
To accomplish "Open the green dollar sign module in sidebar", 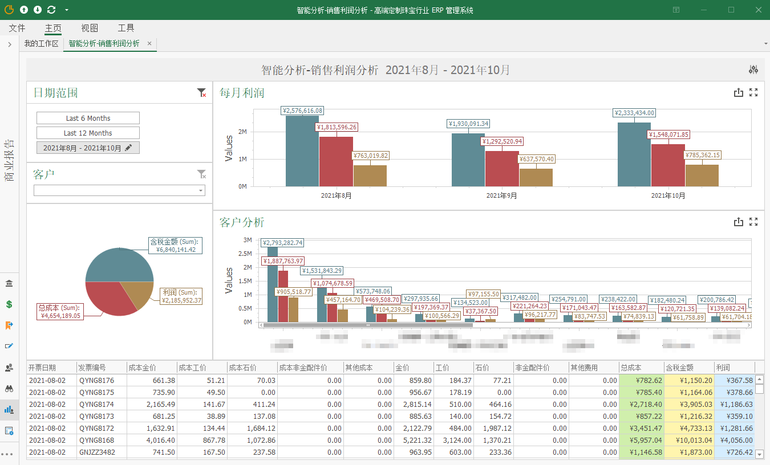I will click(9, 304).
